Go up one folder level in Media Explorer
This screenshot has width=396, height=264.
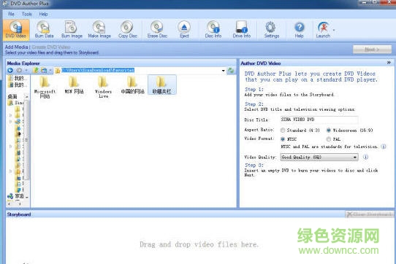click(x=36, y=70)
